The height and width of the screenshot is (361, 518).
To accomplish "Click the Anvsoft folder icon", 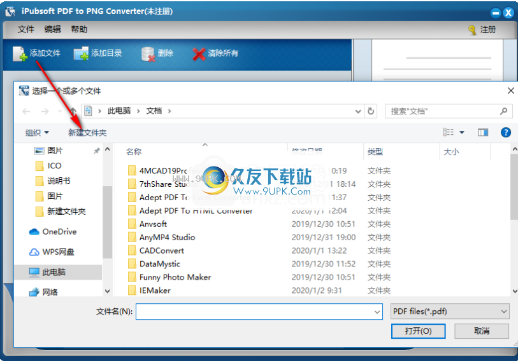I will pos(132,224).
